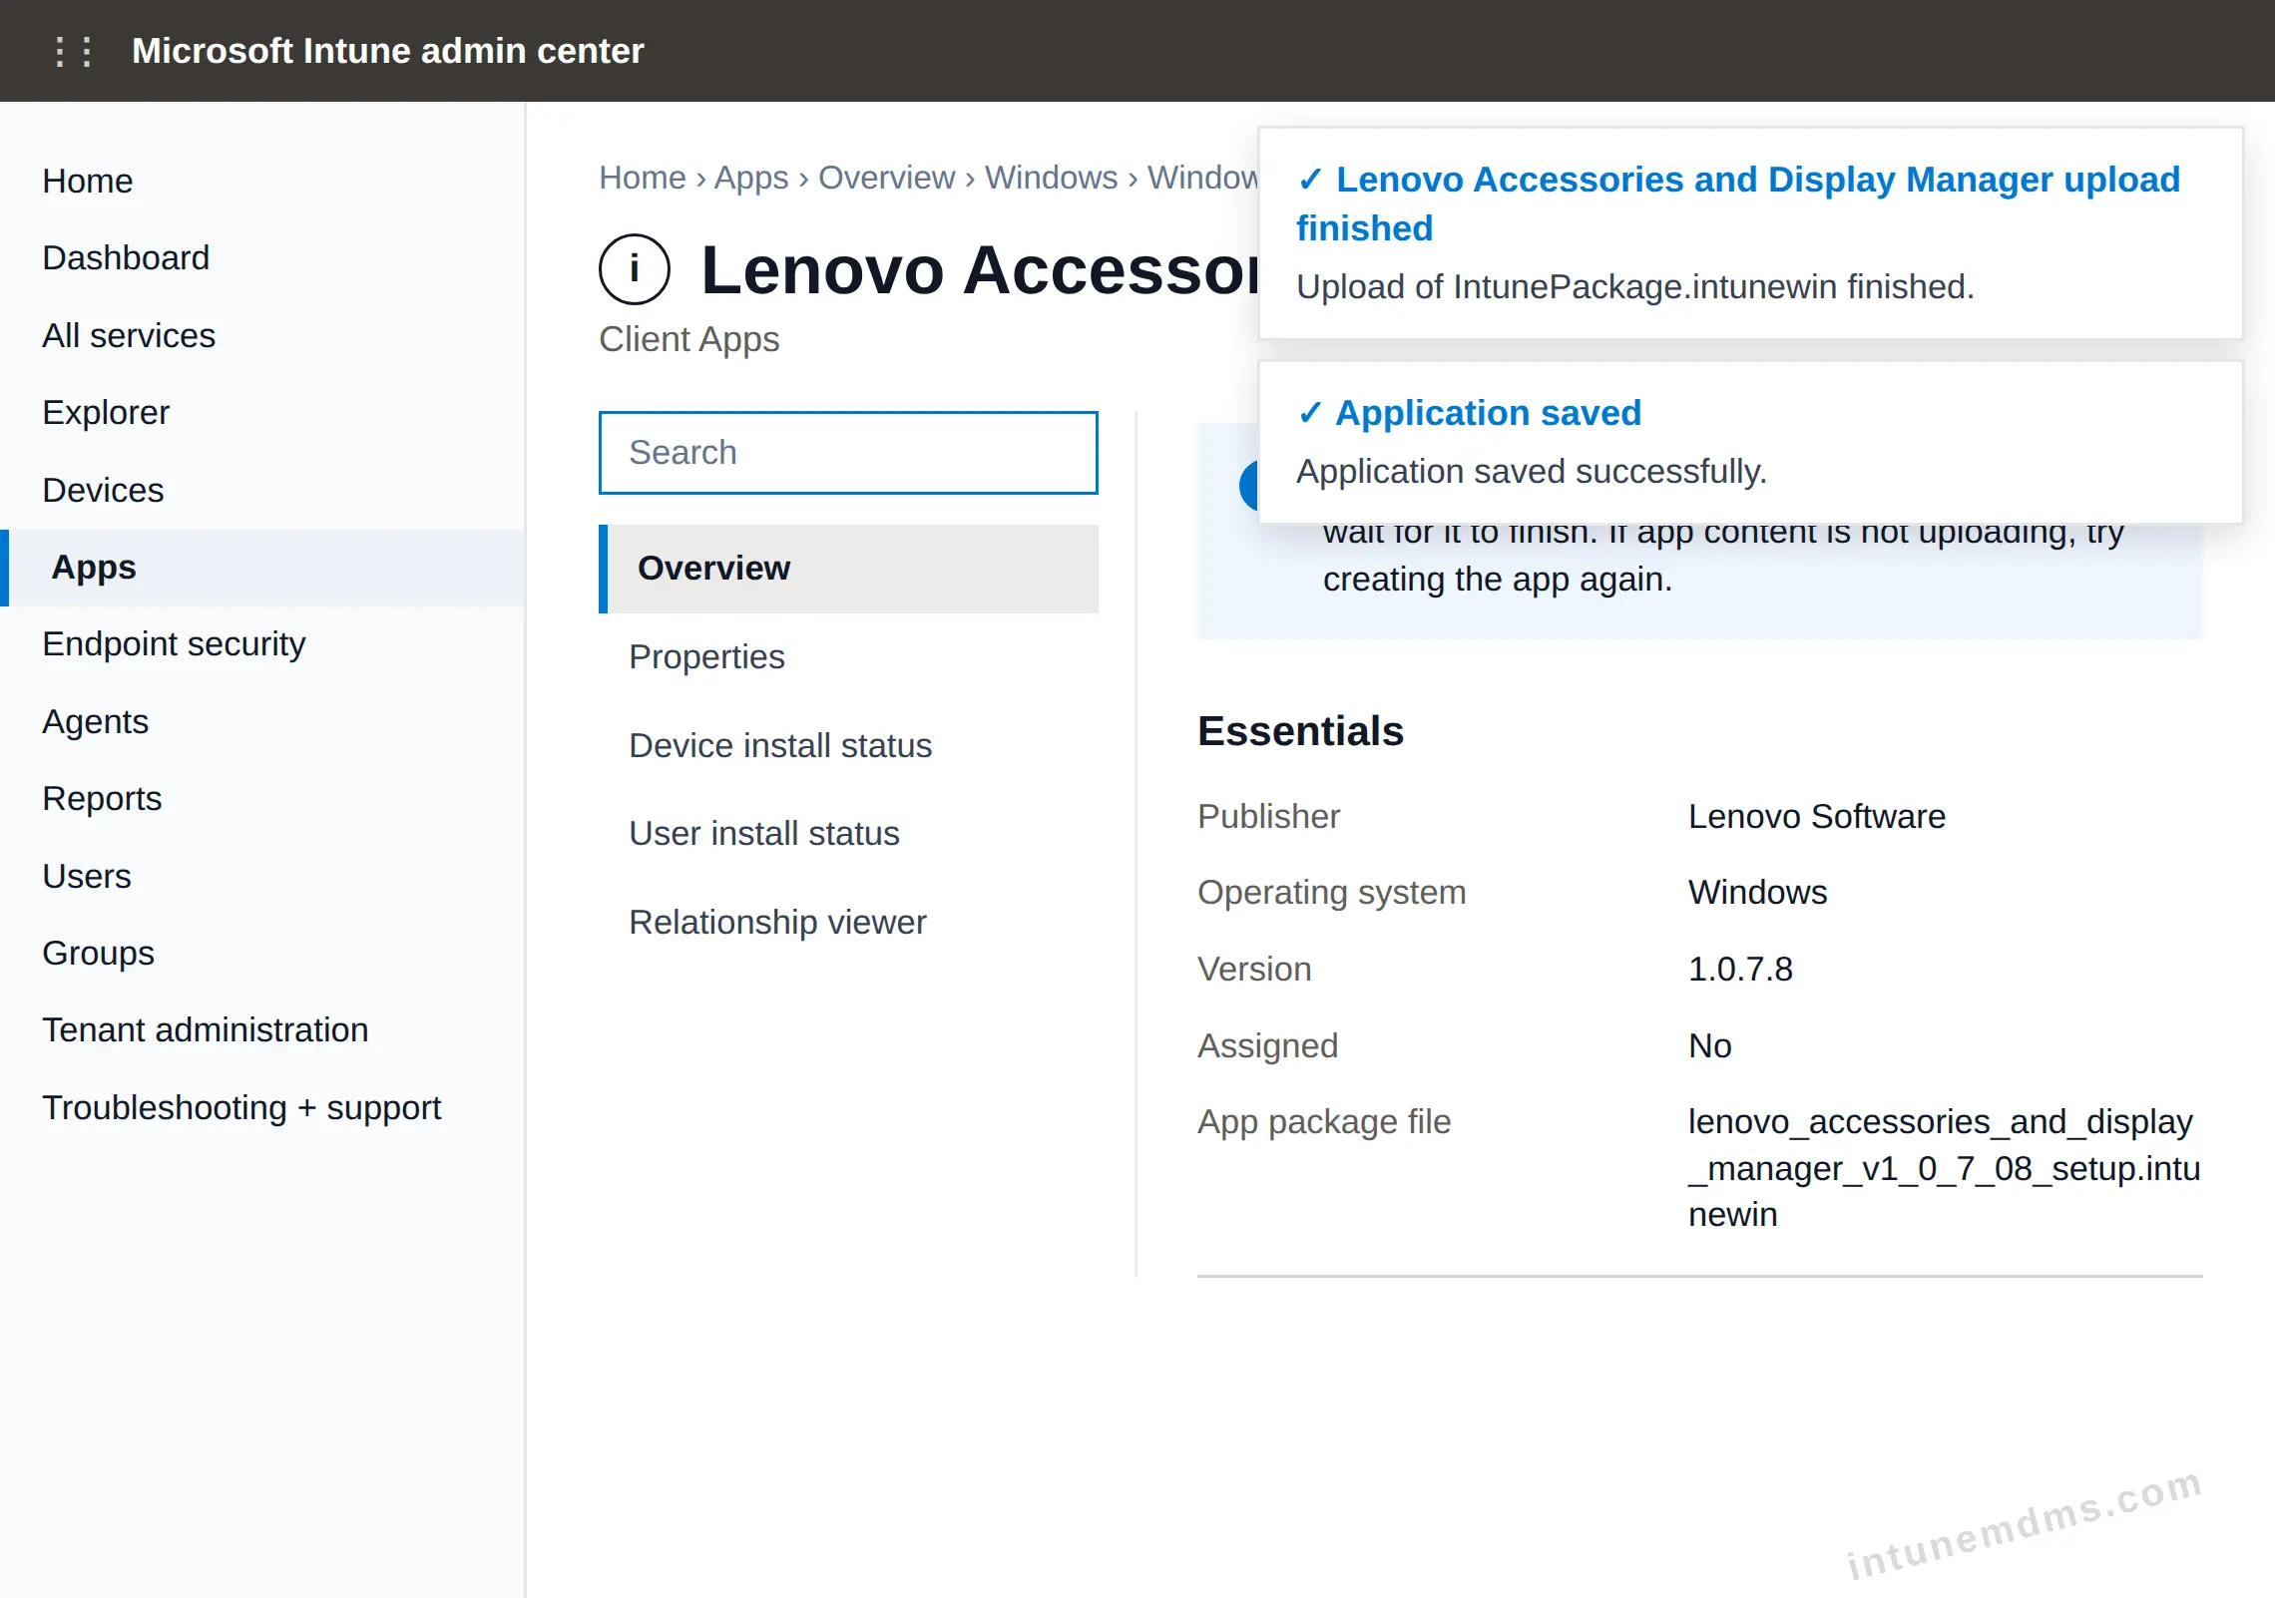The height and width of the screenshot is (1598, 2275).
Task: Click the Windows breadcrumb link
Action: click(x=1052, y=178)
